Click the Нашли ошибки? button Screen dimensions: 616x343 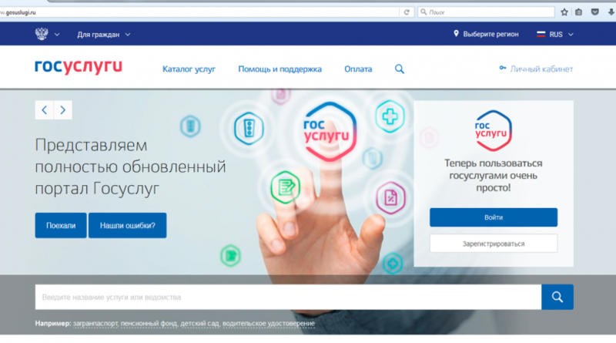coord(127,225)
